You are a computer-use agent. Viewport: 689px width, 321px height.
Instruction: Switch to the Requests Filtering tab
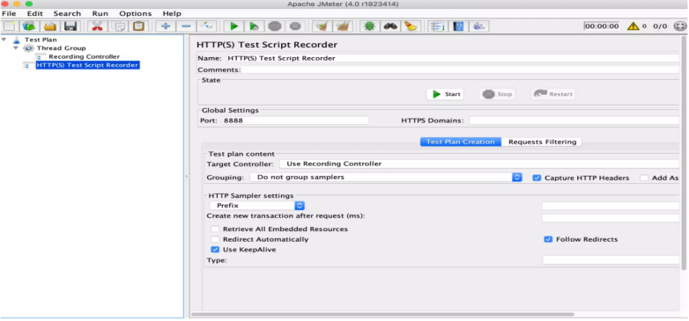pyautogui.click(x=542, y=142)
